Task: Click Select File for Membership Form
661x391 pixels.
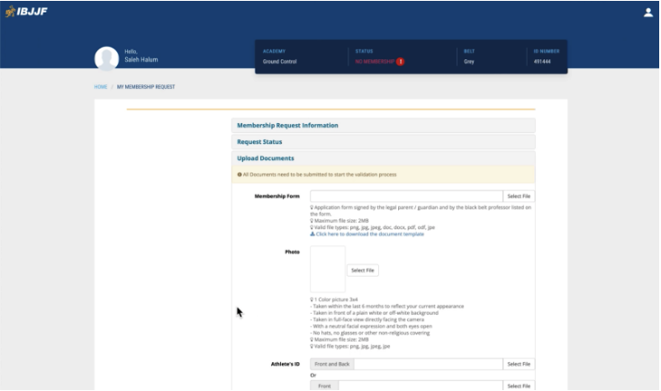Action: click(x=519, y=196)
